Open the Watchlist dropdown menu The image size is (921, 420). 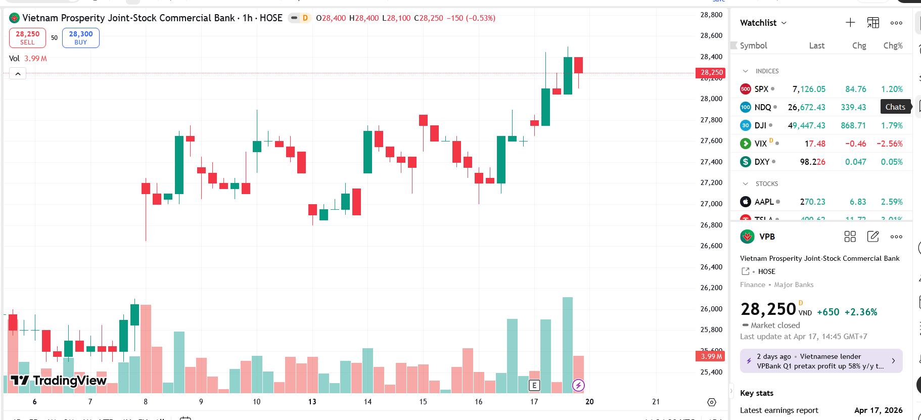[x=763, y=23]
